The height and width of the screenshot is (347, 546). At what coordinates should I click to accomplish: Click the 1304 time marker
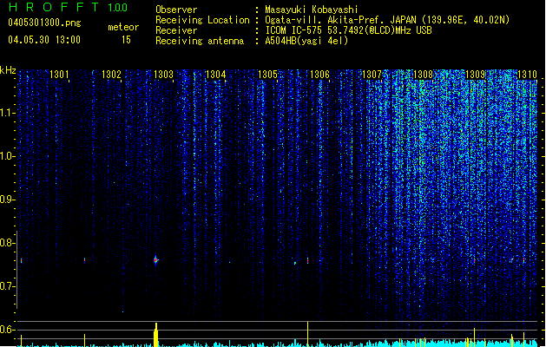coord(216,75)
